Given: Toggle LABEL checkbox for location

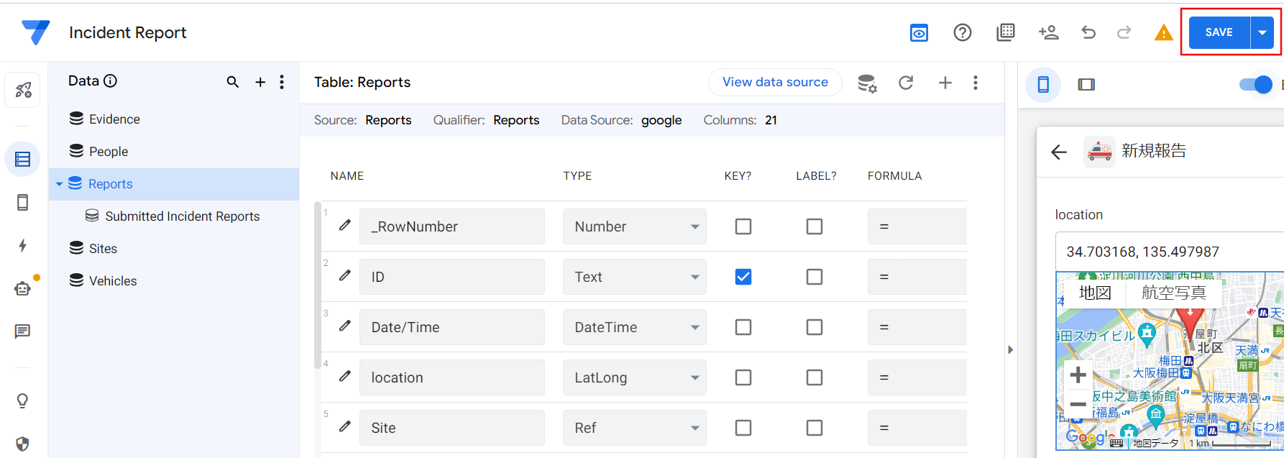Looking at the screenshot, I should tap(815, 377).
